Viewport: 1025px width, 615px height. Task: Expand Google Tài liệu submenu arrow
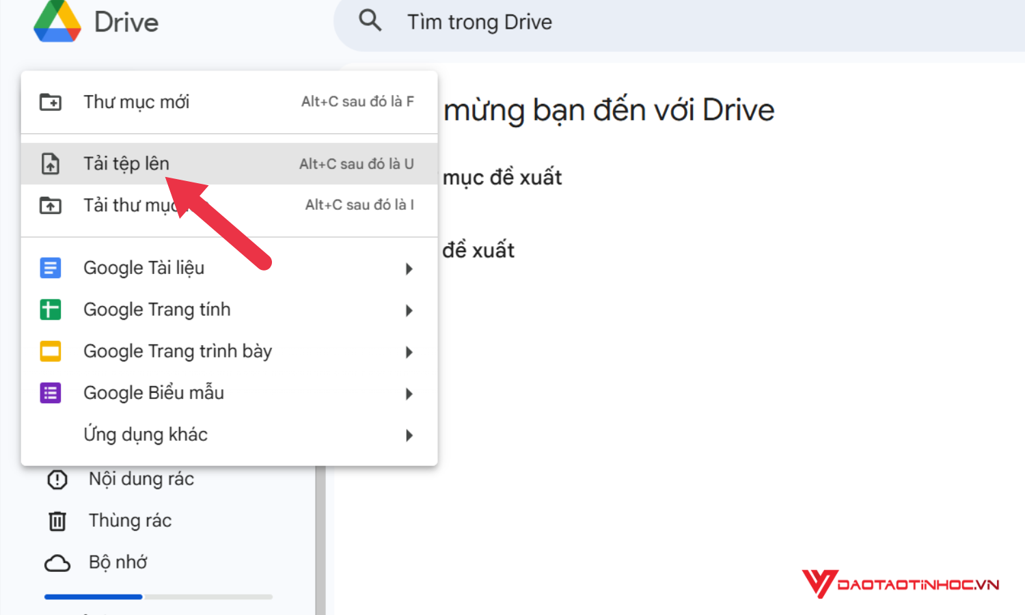click(x=409, y=269)
